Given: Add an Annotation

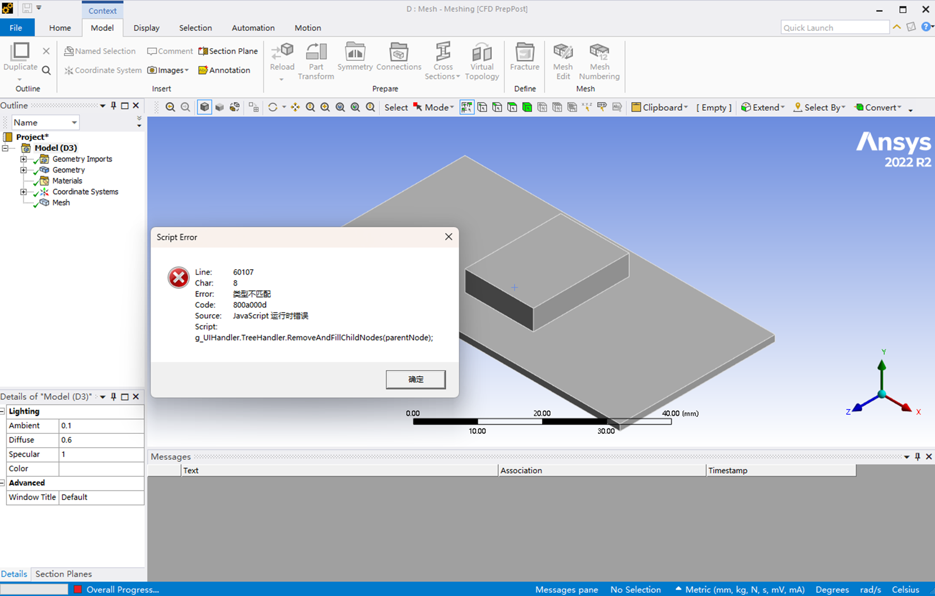Looking at the screenshot, I should pyautogui.click(x=224, y=70).
